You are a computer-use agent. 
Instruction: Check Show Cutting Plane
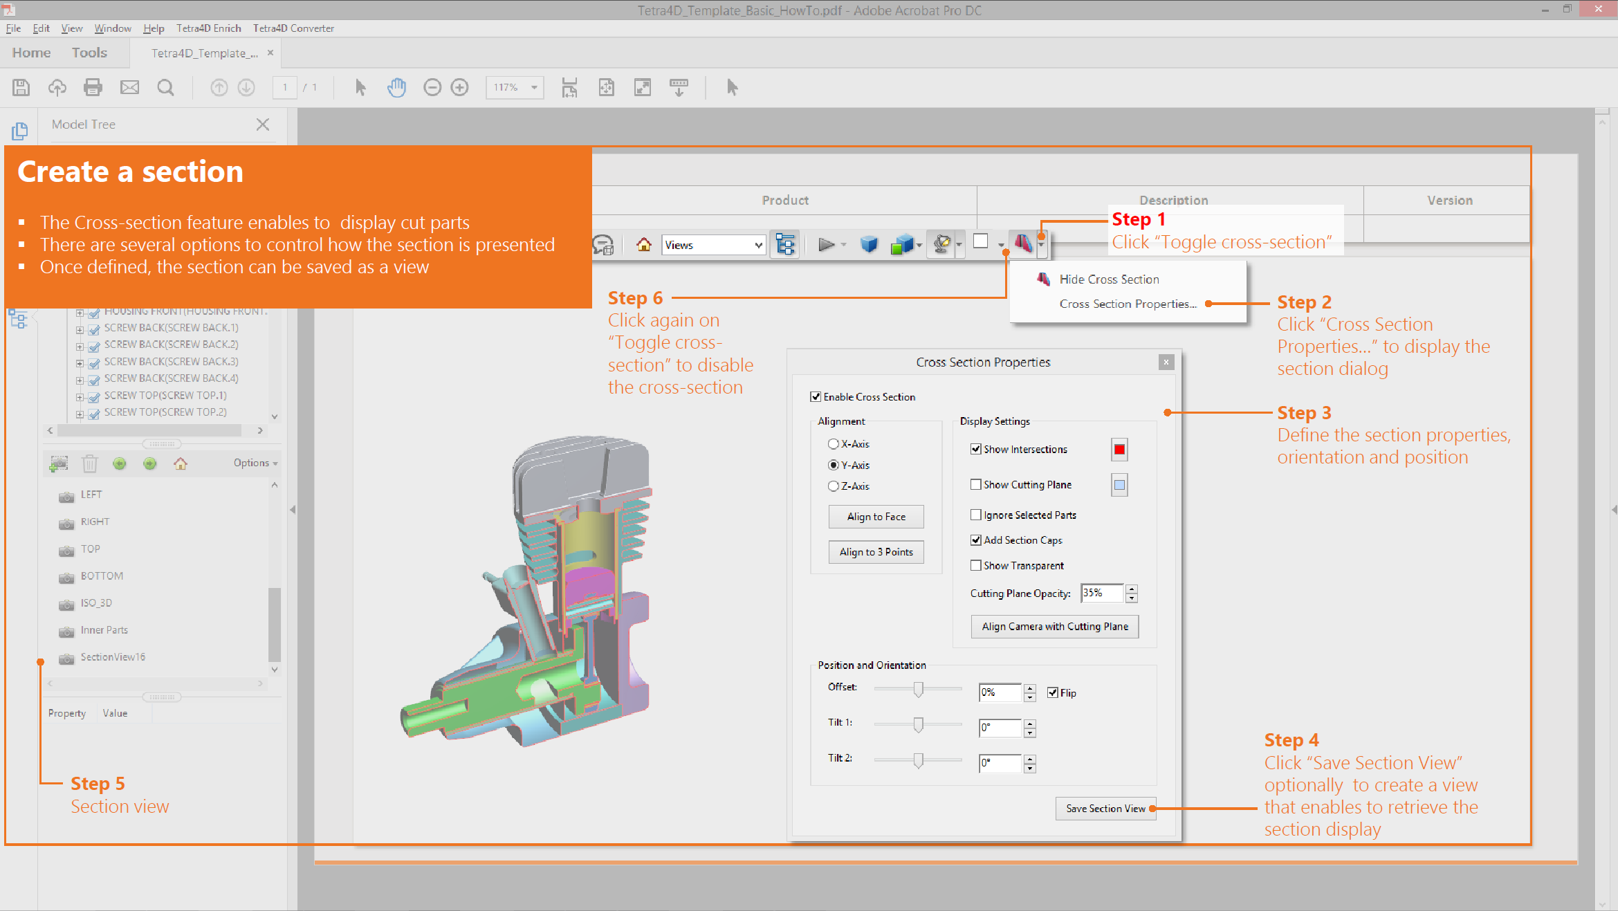point(976,485)
